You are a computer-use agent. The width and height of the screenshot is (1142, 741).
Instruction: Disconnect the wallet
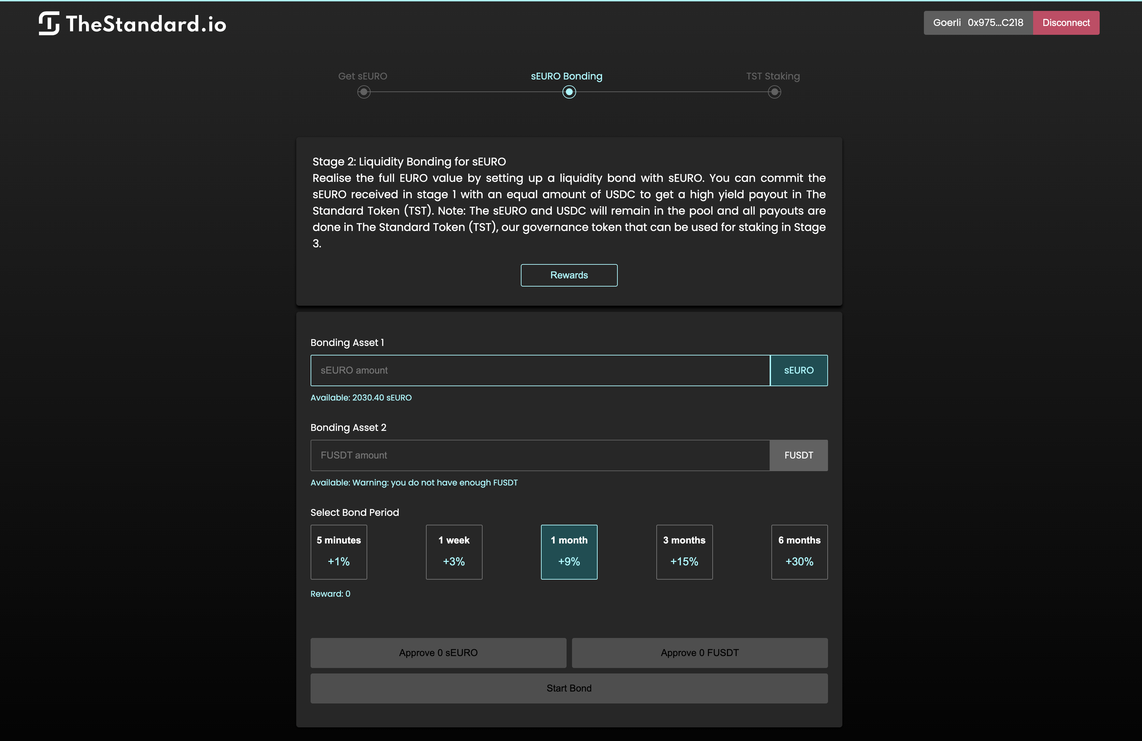point(1066,23)
